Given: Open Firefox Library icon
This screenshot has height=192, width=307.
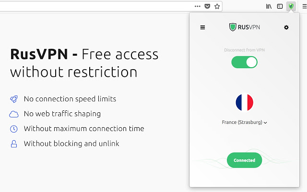Looking at the screenshot, I should coord(269,6).
